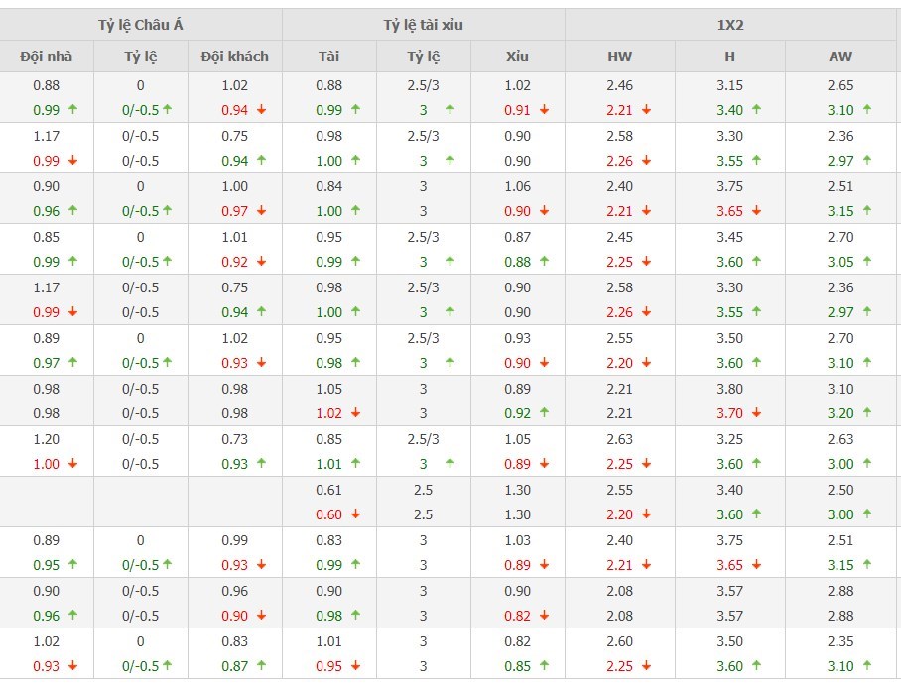
Task: Click the Đội khách column header
Action: pyautogui.click(x=234, y=57)
